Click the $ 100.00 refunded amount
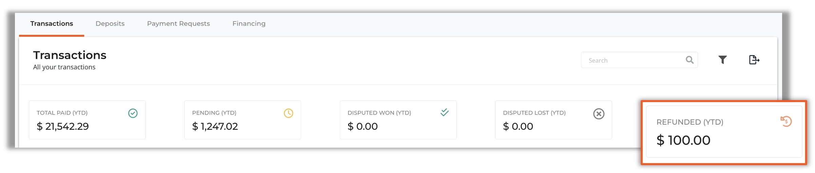Viewport: 815px width, 173px height. pos(683,140)
